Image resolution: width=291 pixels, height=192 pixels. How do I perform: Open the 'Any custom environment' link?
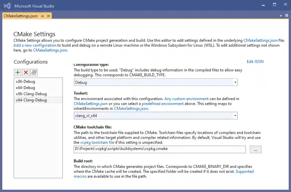pyautogui.click(x=186, y=98)
